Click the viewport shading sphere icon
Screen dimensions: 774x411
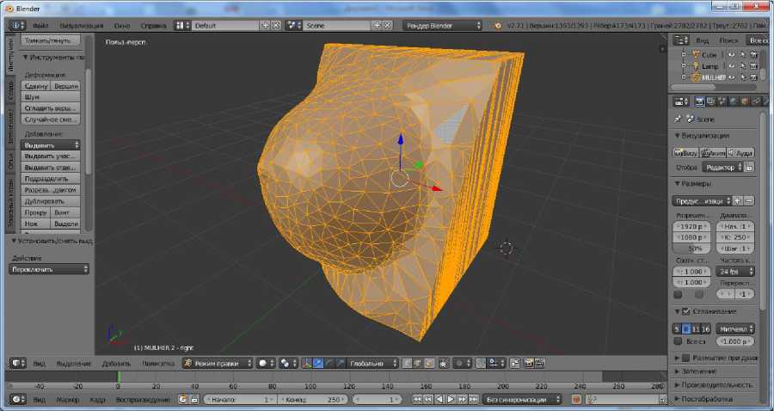(263, 364)
